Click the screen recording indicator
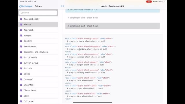Image resolution: width=185 pixels, height=104 pixels. (x=149, y=1)
